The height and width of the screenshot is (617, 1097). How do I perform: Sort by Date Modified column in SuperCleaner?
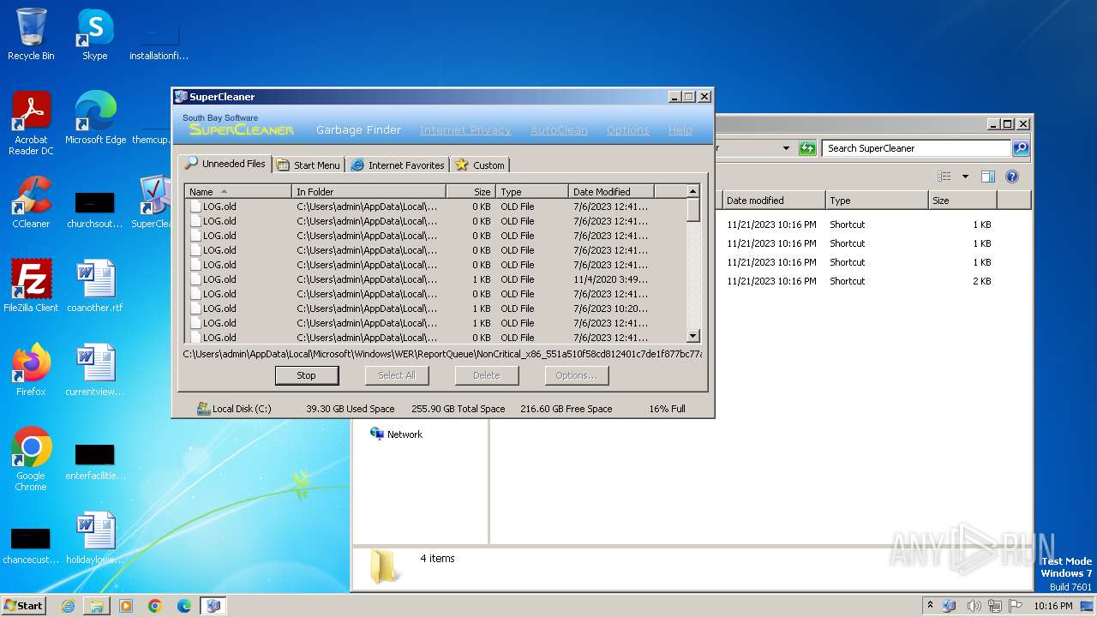coord(611,192)
